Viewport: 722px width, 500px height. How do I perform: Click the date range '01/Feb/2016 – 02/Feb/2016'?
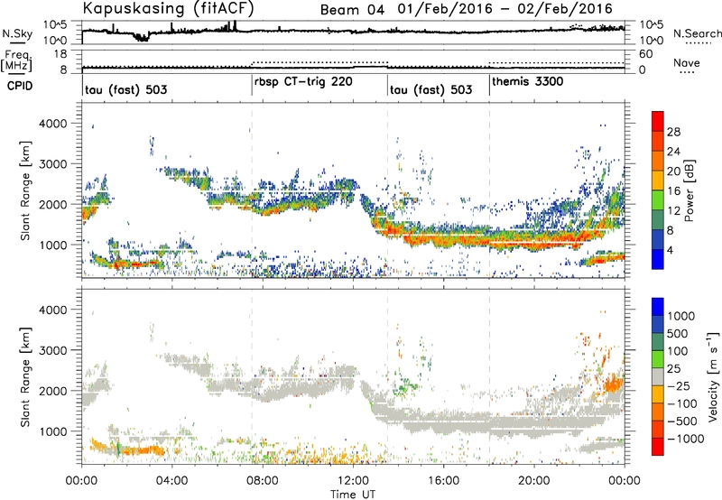point(505,9)
